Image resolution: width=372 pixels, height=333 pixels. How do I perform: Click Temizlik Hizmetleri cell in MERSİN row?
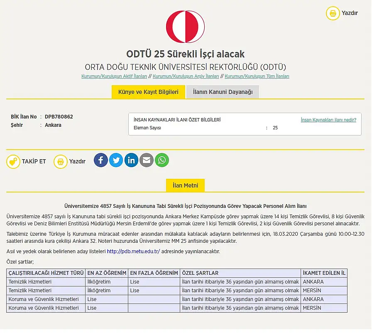click(x=46, y=291)
